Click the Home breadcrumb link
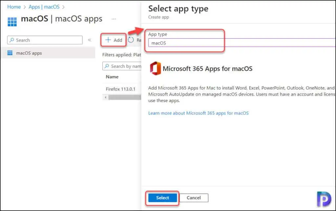The image size is (336, 211). coord(14,7)
